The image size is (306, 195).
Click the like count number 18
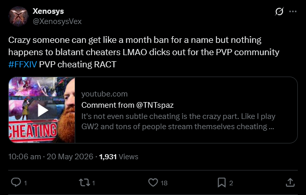(x=164, y=183)
